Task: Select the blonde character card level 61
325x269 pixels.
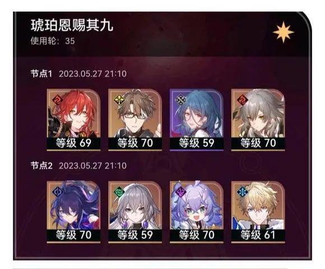Action: 258,212
